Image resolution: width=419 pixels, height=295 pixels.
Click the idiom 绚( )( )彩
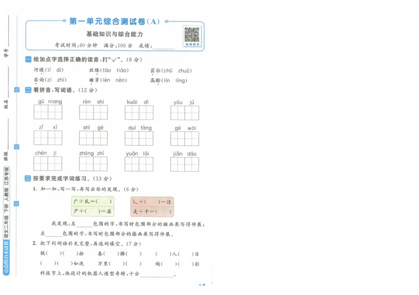pos(178,264)
